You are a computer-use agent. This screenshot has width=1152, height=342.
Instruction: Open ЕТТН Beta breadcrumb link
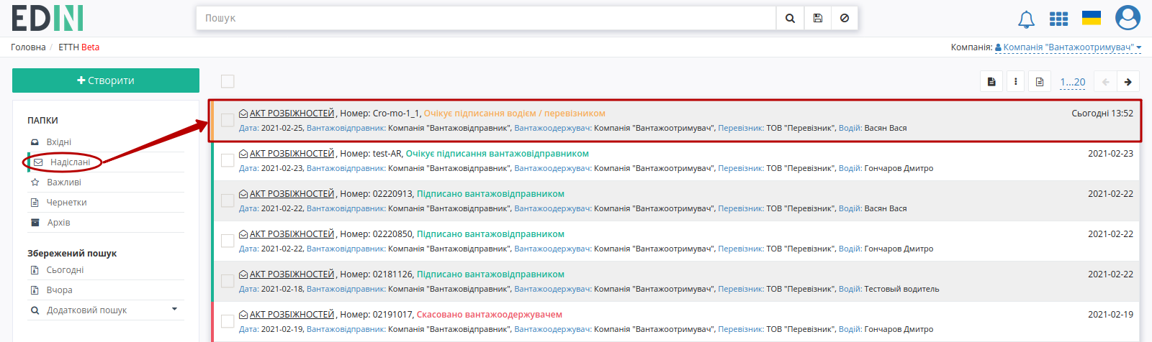[x=79, y=47]
